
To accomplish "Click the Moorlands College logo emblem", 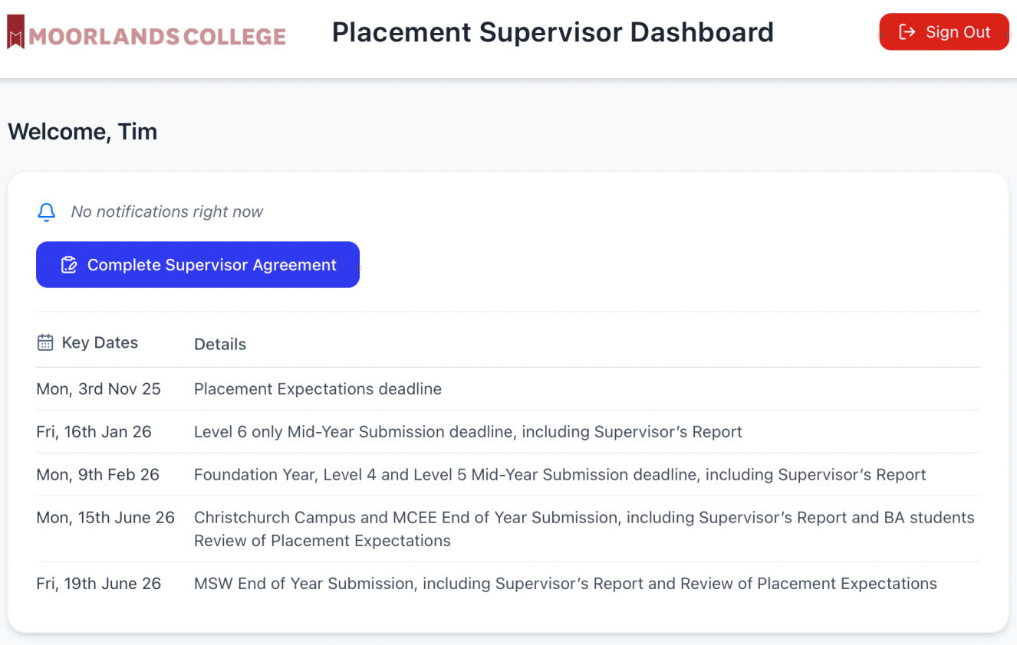I will pos(16,32).
